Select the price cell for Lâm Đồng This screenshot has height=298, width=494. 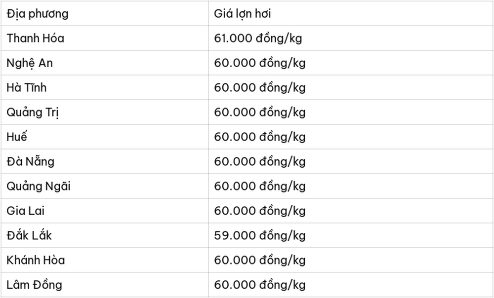pyautogui.click(x=351, y=285)
